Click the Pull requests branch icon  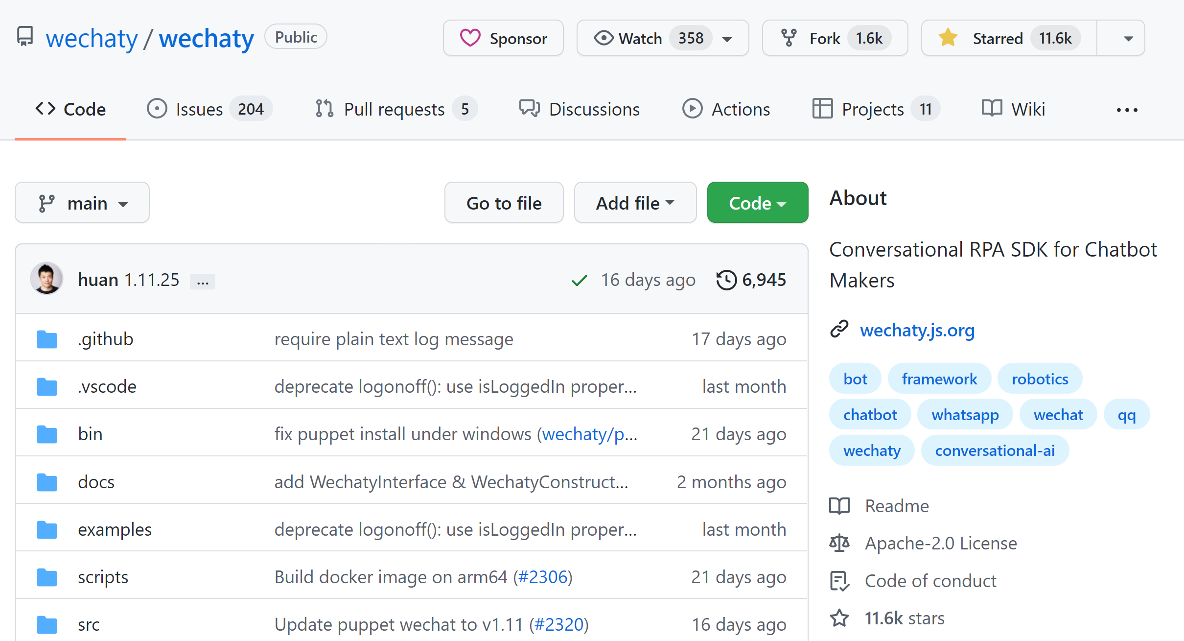pyautogui.click(x=322, y=109)
